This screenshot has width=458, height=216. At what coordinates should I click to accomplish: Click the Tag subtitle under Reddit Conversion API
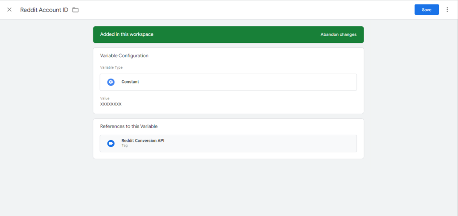pos(124,146)
